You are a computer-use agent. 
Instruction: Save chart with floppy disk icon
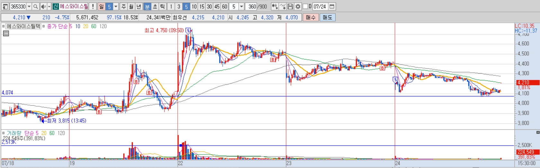[x=290, y=6]
